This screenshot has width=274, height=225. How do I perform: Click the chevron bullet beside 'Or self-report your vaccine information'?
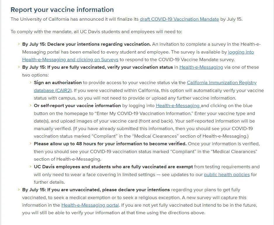[30, 105]
